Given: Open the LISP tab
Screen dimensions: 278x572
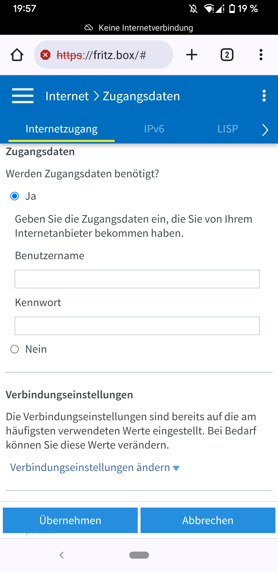Looking at the screenshot, I should (228, 129).
